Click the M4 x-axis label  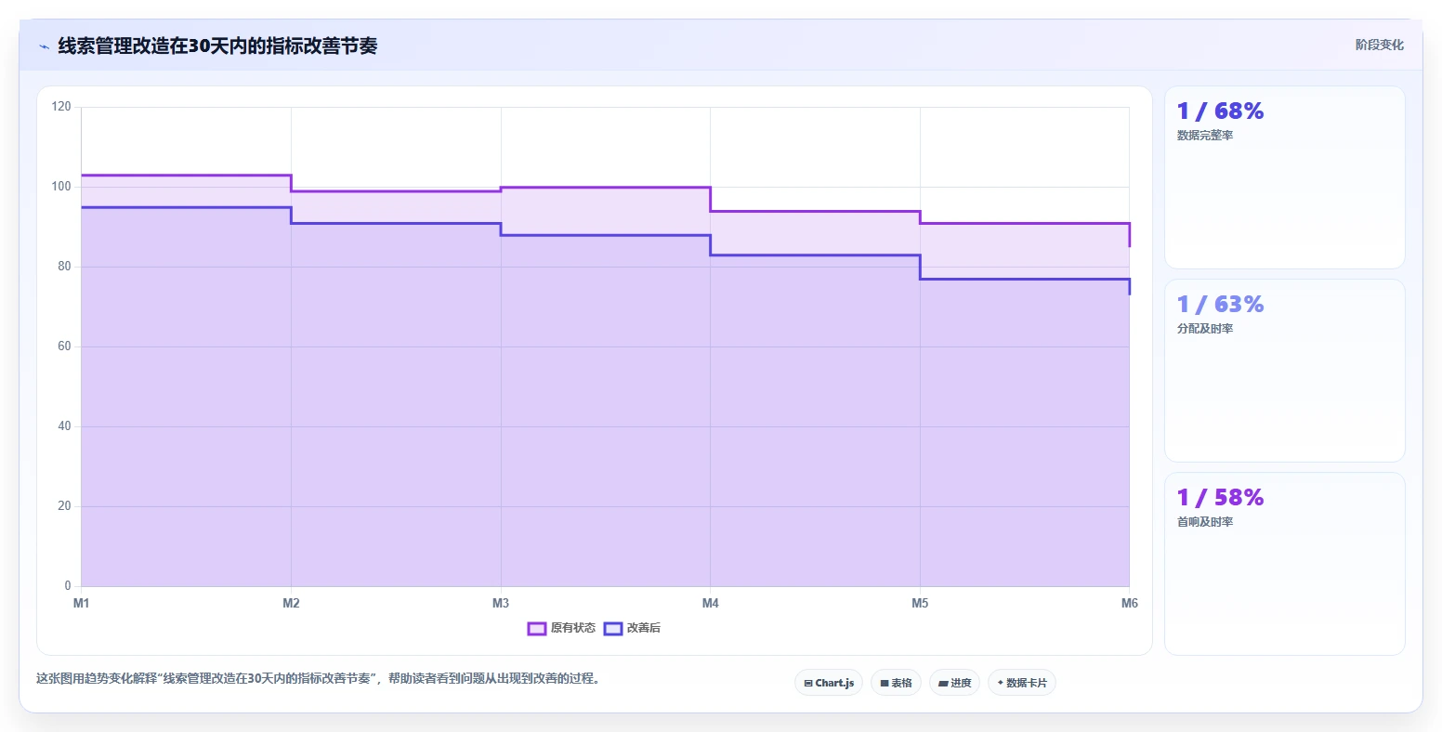tap(710, 604)
